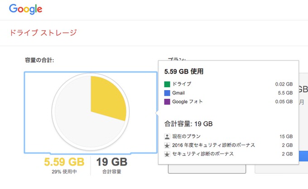The height and width of the screenshot is (189, 308).
Task: Click the 29% 使用中 label
Action: tap(64, 172)
